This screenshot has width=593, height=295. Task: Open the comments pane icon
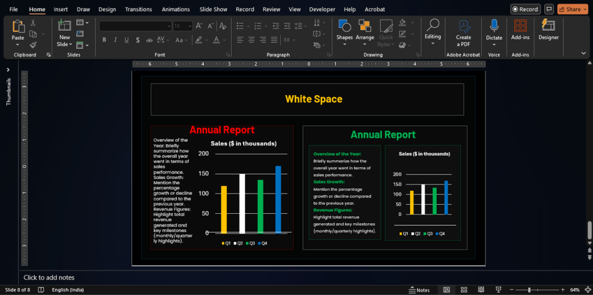pyautogui.click(x=549, y=9)
